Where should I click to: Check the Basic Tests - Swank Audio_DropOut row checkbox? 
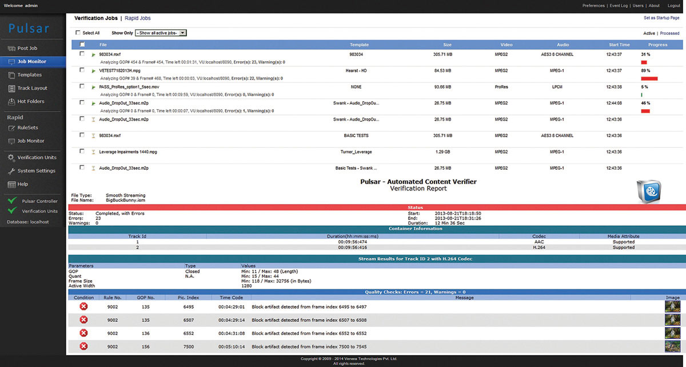click(x=82, y=168)
